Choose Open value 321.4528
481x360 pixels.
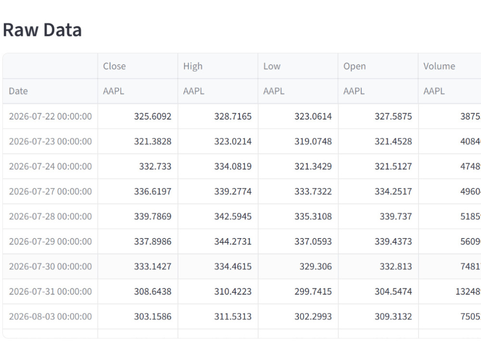[378, 142]
